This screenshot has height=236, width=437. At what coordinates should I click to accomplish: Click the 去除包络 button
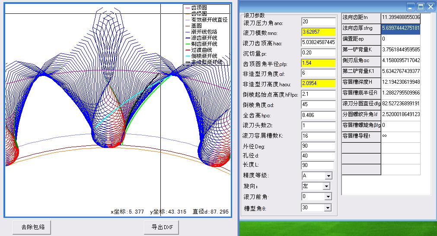click(32, 227)
